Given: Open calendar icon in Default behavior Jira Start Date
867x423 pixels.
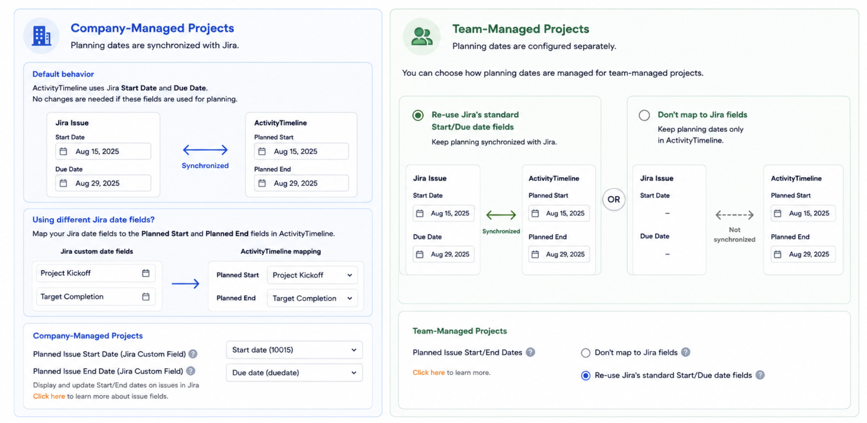Looking at the screenshot, I should pyautogui.click(x=63, y=151).
